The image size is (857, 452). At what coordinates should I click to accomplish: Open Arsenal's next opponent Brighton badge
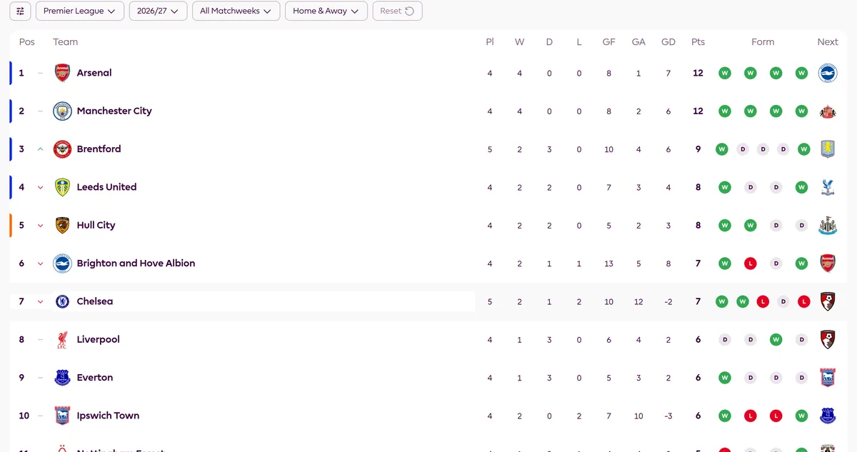(x=828, y=73)
